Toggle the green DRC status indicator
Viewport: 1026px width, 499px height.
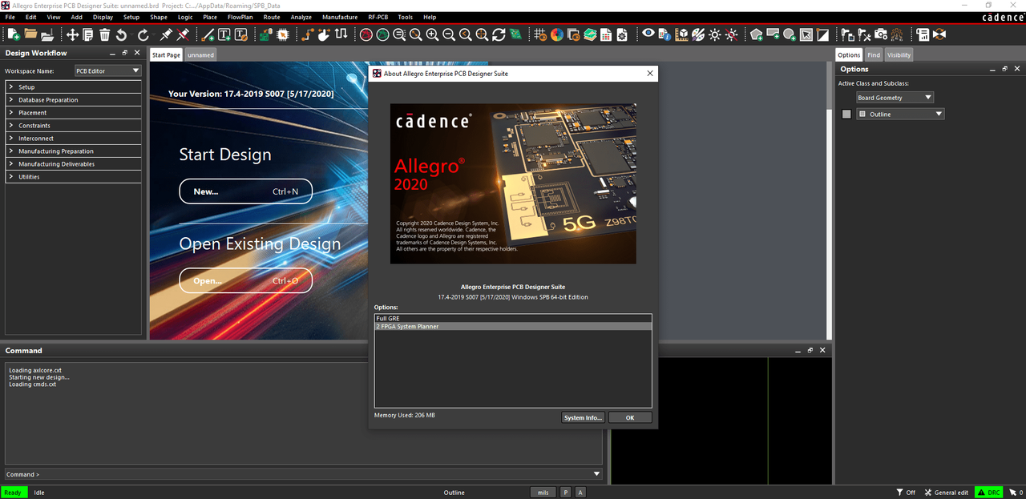pyautogui.click(x=989, y=493)
